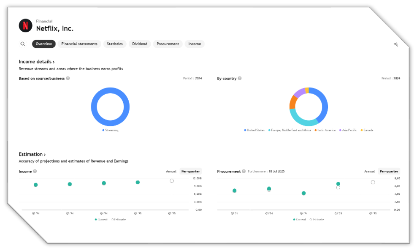Click the Netflix logo icon
Screen dimensions: 417x251
click(25, 25)
